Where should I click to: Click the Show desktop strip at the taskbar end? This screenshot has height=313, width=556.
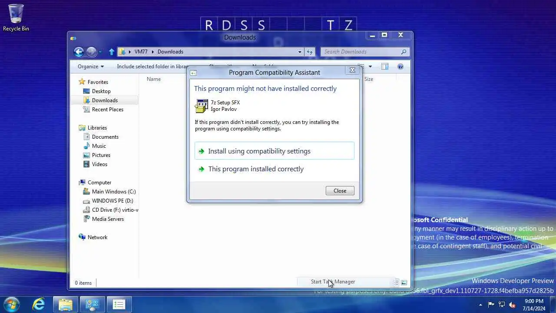click(x=553, y=304)
